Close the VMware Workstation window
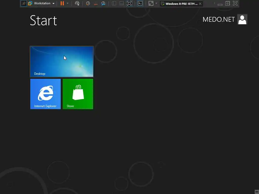The width and height of the screenshot is (259, 194). (x=235, y=3)
